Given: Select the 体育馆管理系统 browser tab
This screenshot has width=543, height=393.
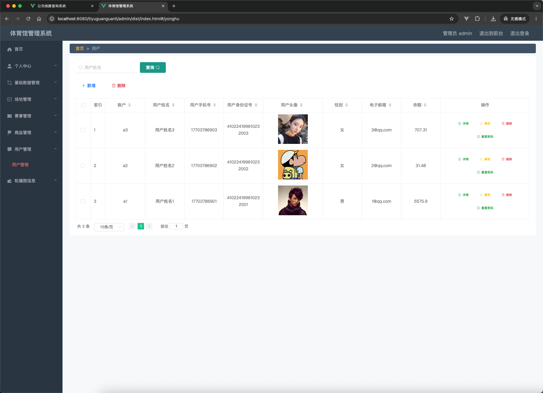Looking at the screenshot, I should click(133, 6).
